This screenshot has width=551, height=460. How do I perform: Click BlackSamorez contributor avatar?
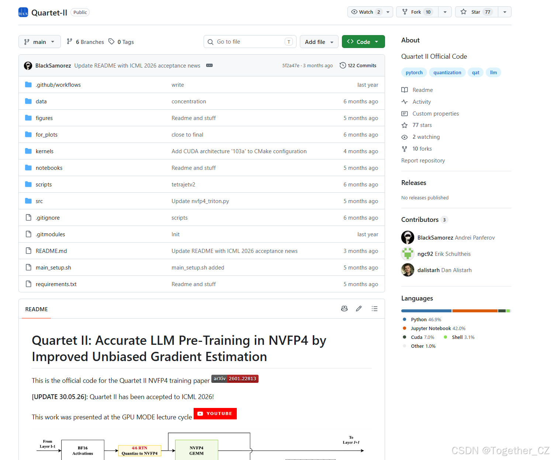[x=408, y=237]
